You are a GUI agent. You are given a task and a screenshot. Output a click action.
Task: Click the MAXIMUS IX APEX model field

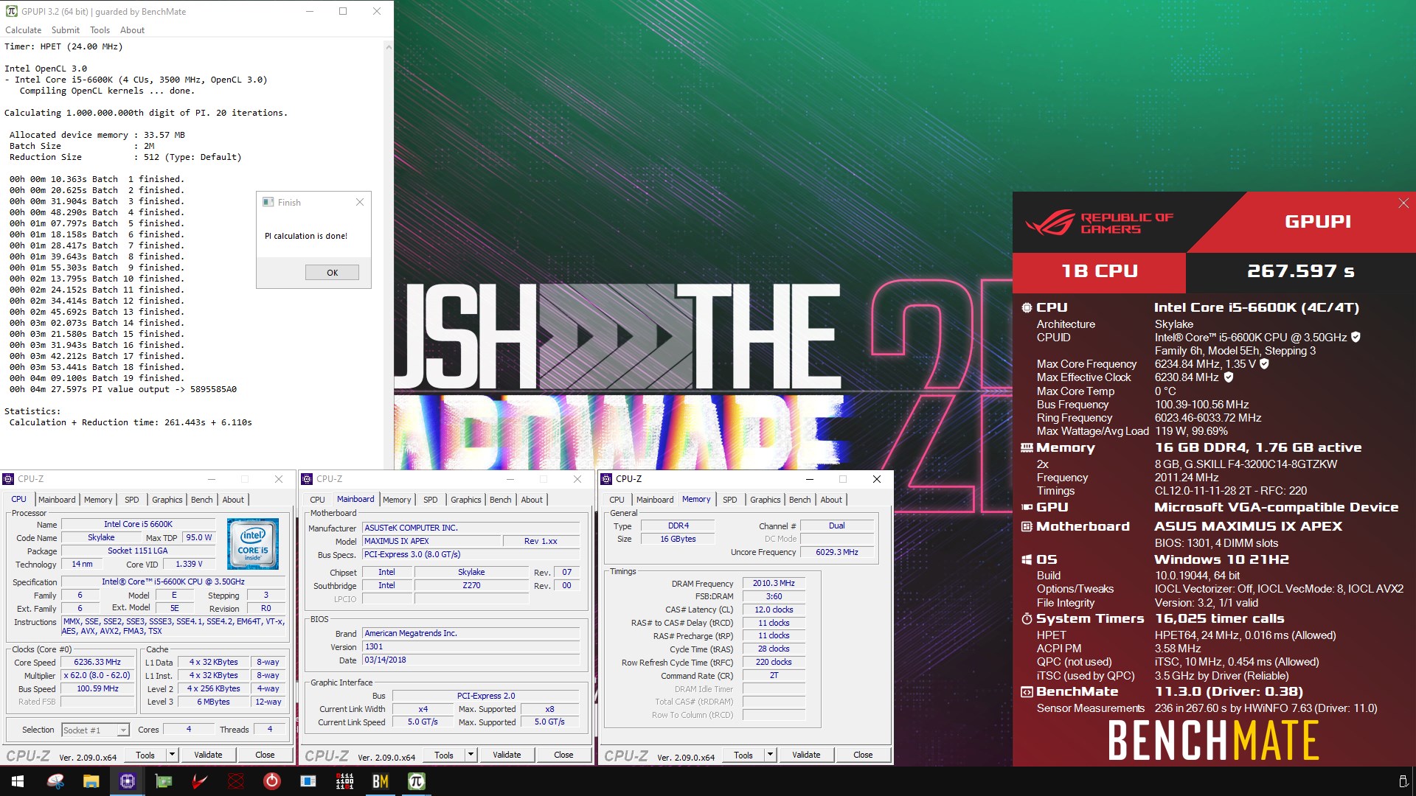pos(432,541)
